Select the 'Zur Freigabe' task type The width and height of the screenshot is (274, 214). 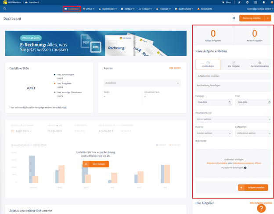point(234,64)
